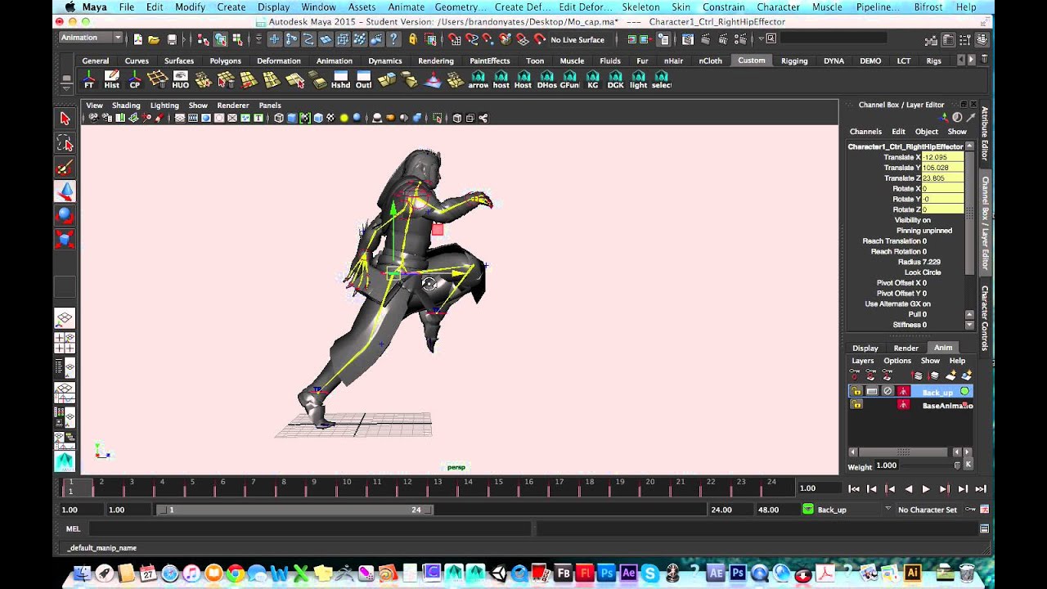Viewport: 1047px width, 589px height.
Task: Open anim layer Options menu
Action: coord(896,361)
